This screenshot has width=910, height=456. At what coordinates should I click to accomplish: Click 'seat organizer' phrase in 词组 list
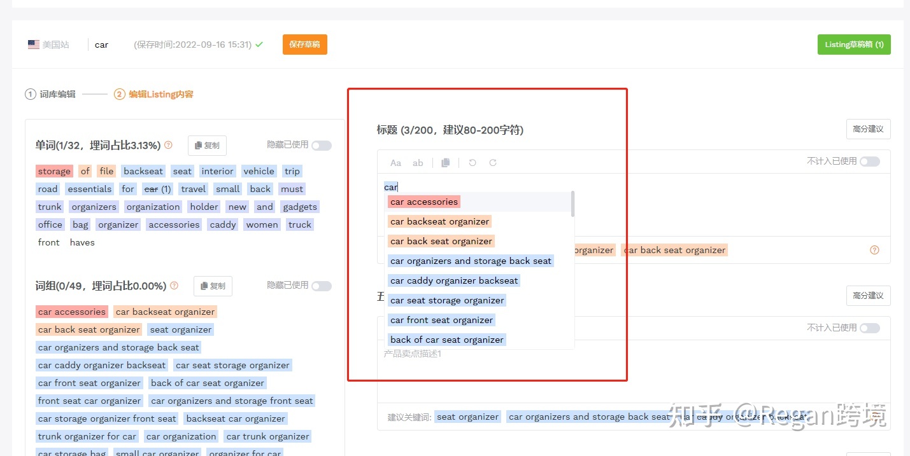pyautogui.click(x=181, y=329)
